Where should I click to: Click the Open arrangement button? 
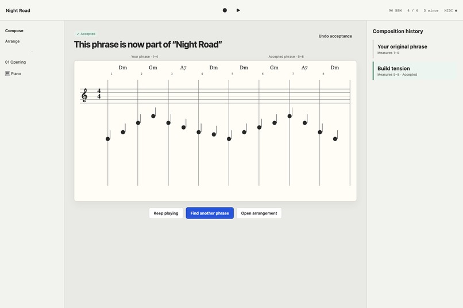259,213
